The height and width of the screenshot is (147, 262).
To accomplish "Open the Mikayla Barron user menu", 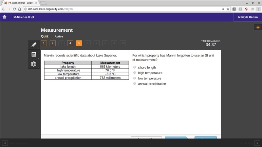I will click(x=248, y=17).
